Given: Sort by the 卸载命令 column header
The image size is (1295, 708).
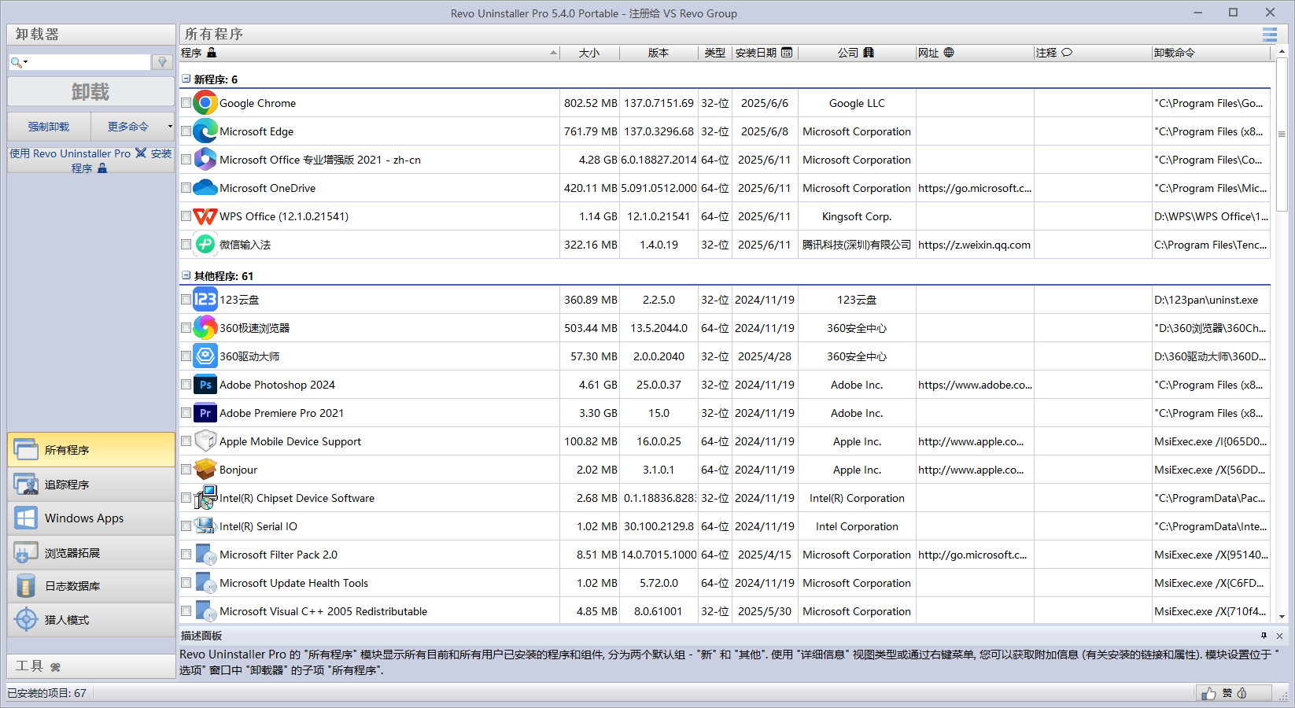Looking at the screenshot, I should click(x=1211, y=53).
